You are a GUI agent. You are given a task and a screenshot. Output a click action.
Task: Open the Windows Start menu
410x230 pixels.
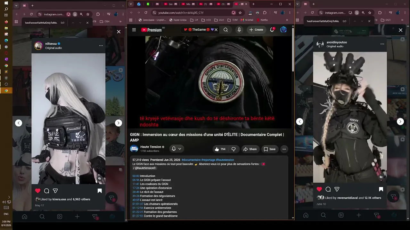coord(6,3)
